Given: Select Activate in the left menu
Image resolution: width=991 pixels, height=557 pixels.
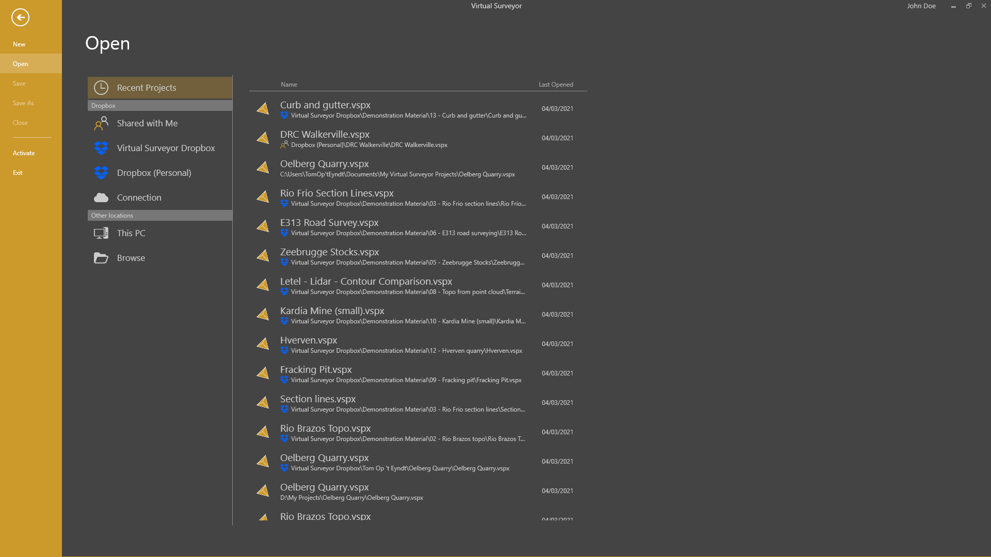Looking at the screenshot, I should pyautogui.click(x=24, y=153).
